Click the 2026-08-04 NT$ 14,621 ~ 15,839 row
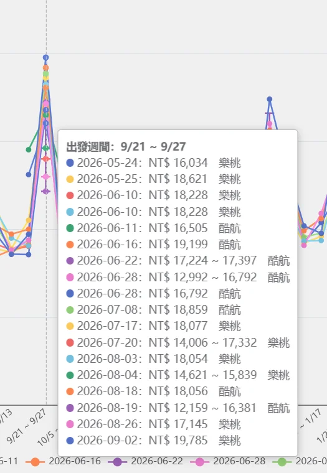Image resolution: width=327 pixels, height=473 pixels. click(x=178, y=375)
